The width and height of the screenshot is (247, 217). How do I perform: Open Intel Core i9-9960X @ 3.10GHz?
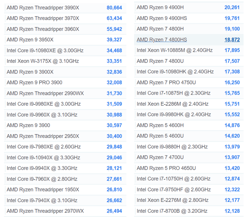tap(42, 115)
